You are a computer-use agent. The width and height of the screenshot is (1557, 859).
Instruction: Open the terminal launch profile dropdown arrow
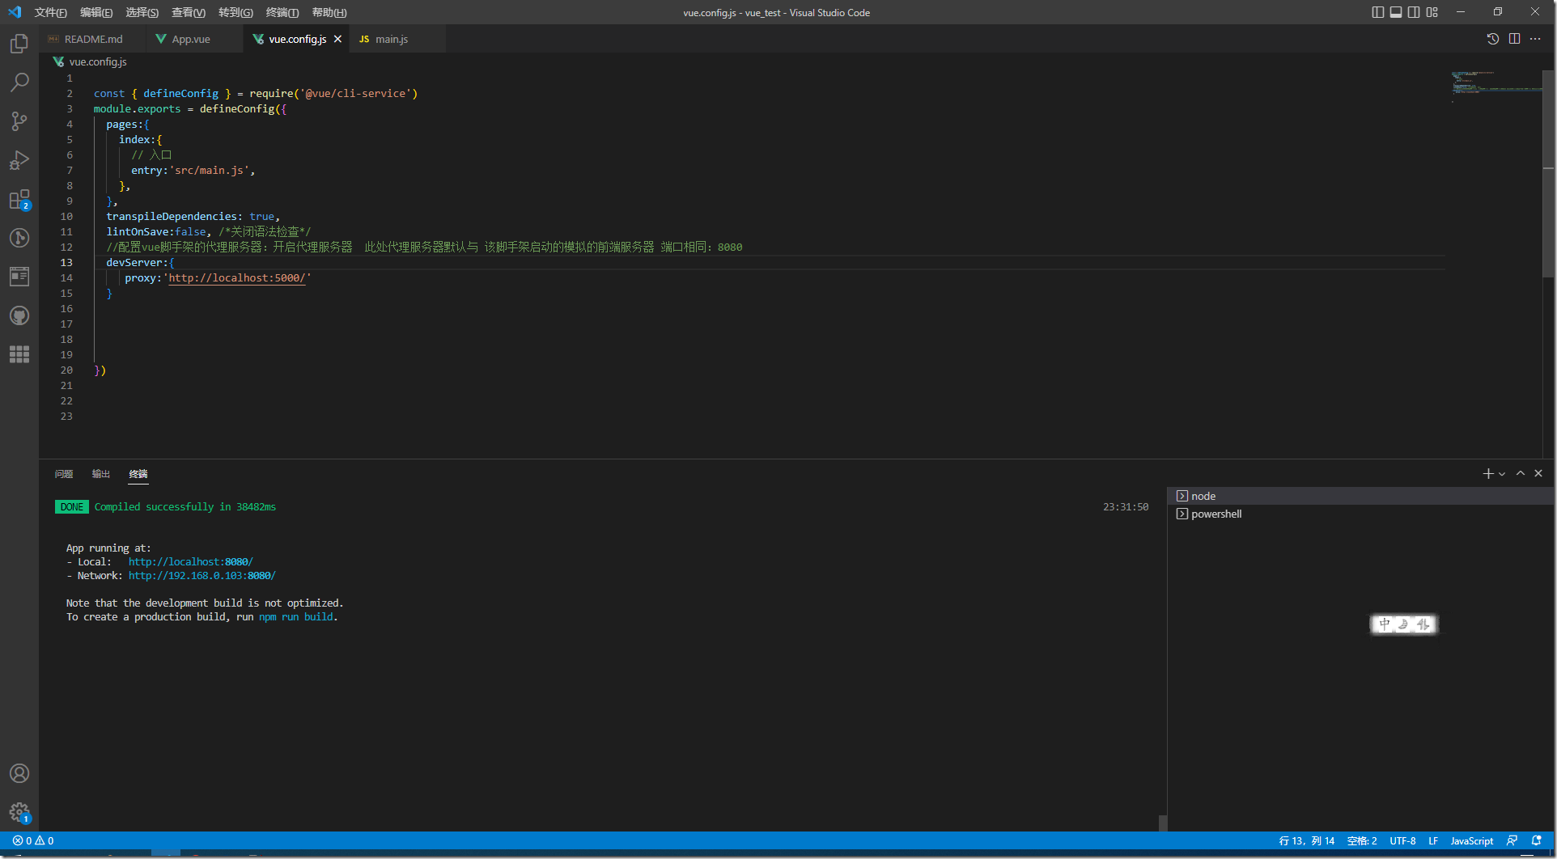1502,474
